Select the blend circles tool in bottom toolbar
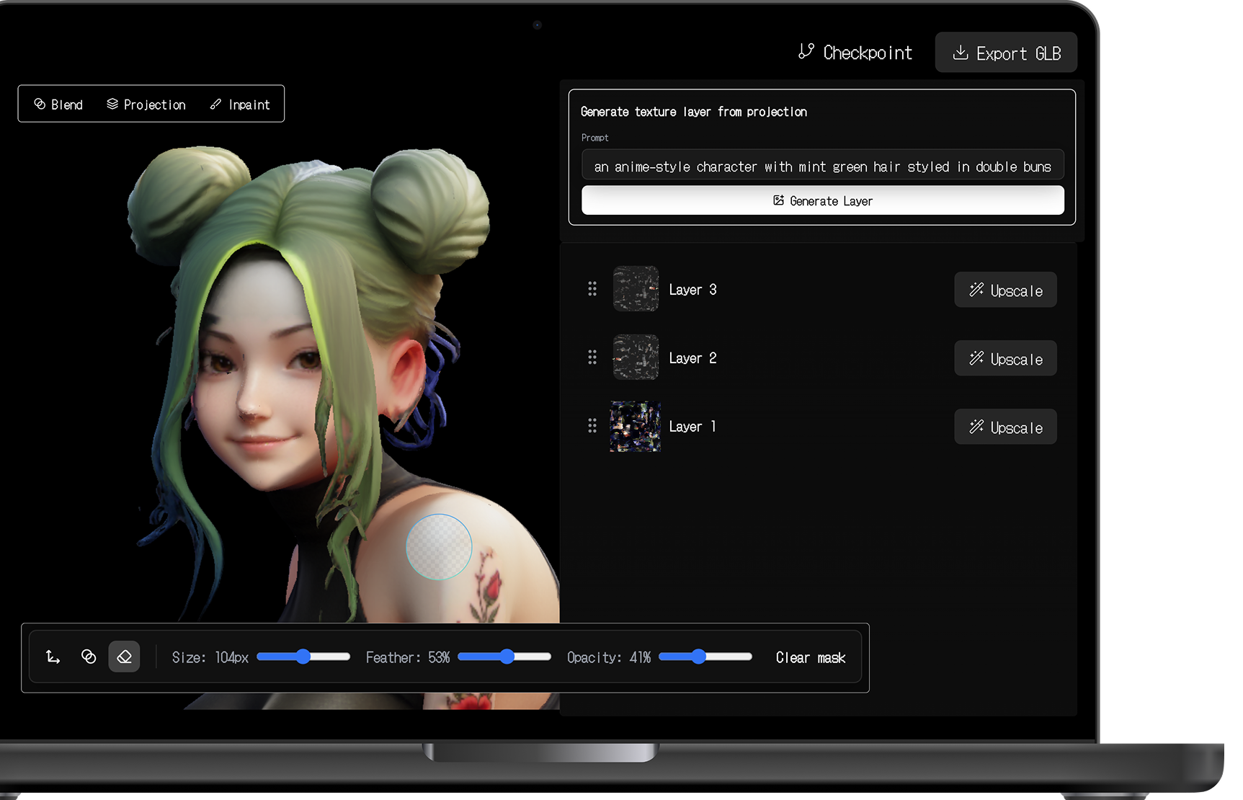Screen dimensions: 1243x800 88,657
